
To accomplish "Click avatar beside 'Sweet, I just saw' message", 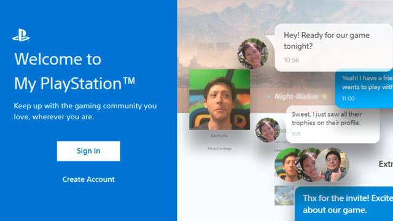I will point(268,130).
